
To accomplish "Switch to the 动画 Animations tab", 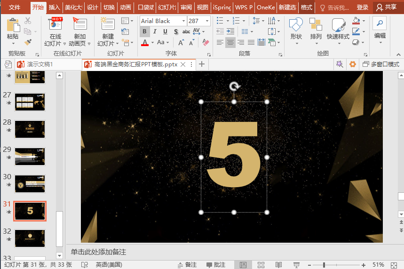I will click(126, 7).
